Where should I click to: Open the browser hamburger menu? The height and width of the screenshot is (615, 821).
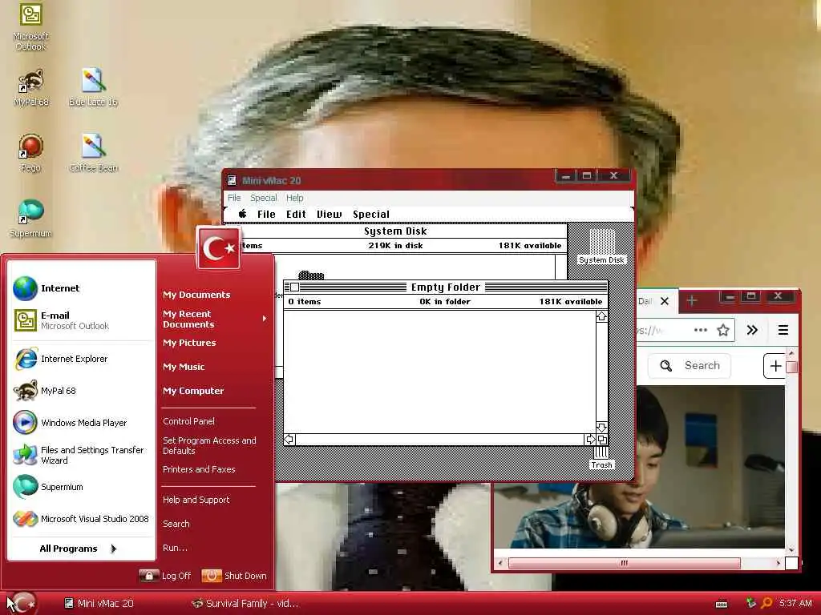tap(783, 330)
